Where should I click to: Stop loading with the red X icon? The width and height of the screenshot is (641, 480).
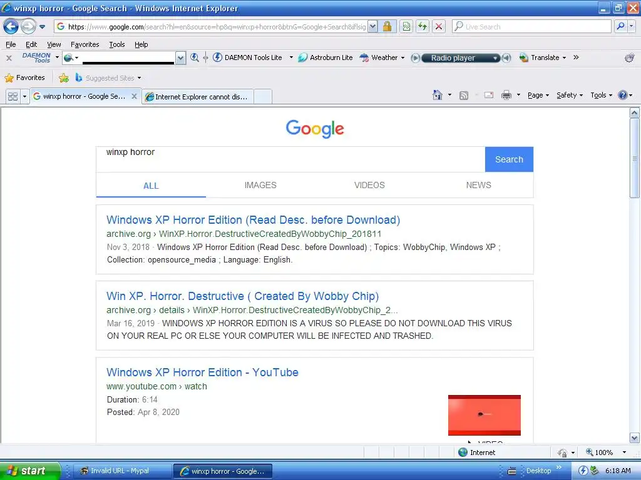[439, 26]
